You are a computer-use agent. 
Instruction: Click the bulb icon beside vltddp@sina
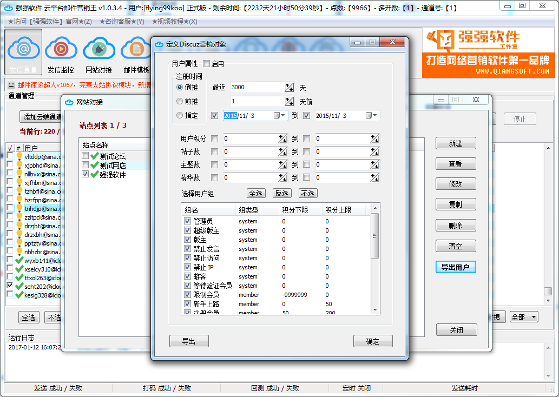(x=19, y=156)
